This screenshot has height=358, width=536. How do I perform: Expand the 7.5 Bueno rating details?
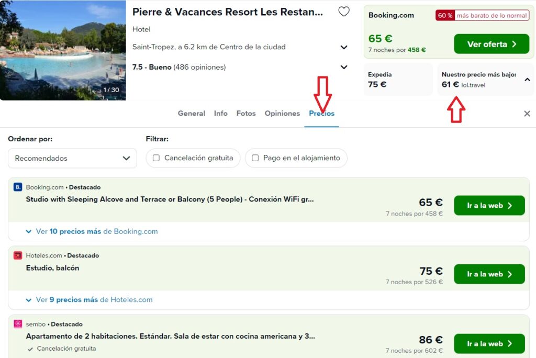click(x=344, y=68)
